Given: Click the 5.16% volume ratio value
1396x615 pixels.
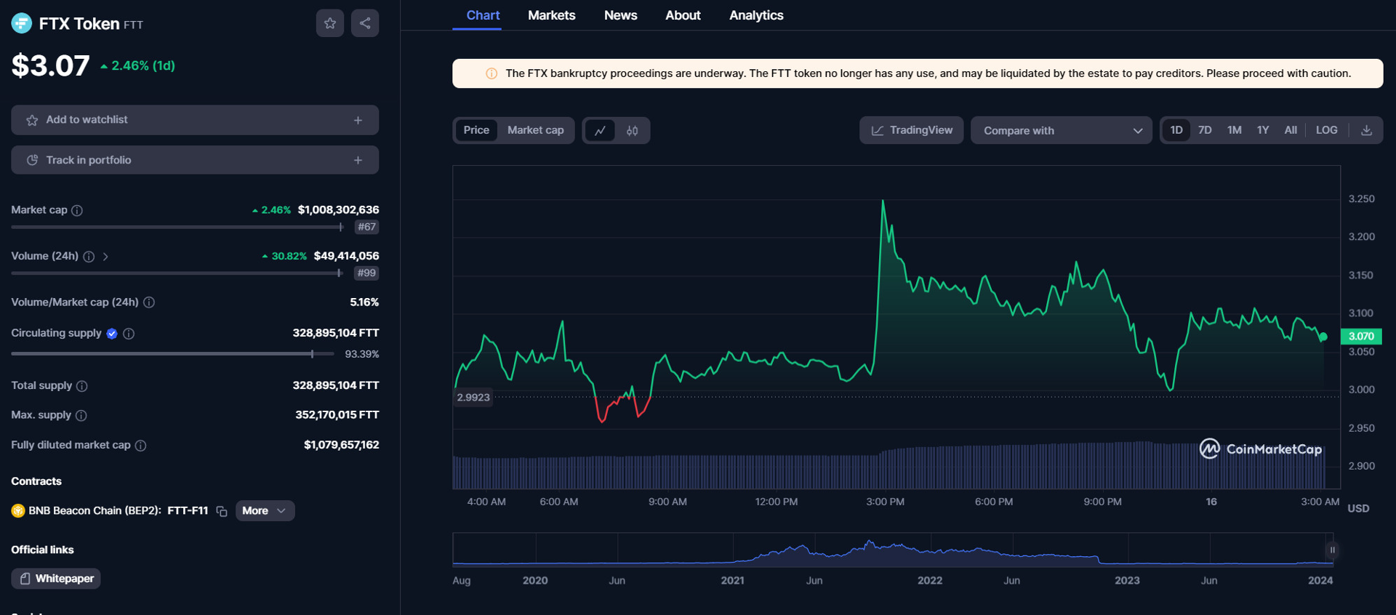Looking at the screenshot, I should 364,302.
